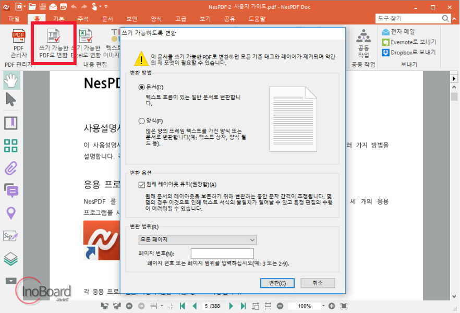Click 쓰기 가능한 PDF로 변환 ribbon icon

54,43
